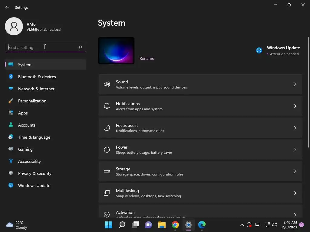The image size is (310, 232).
Task: Open the weather widget showing 20°C Cloudy
Action: [17, 225]
